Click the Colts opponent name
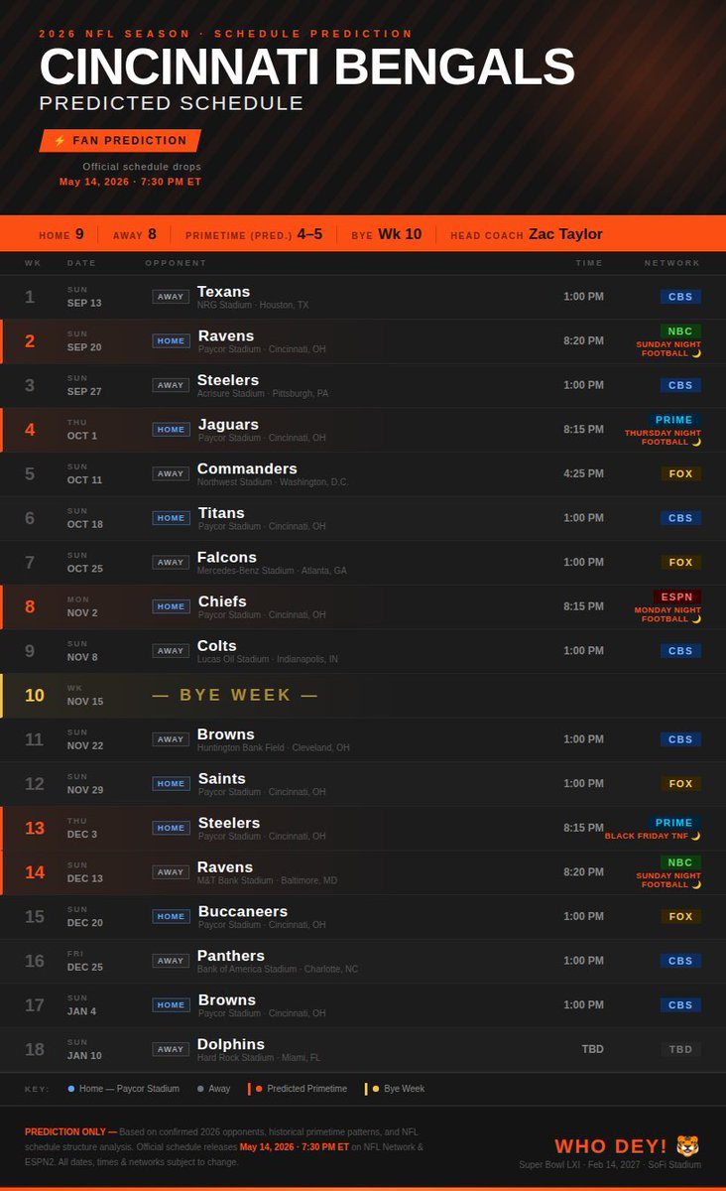The image size is (726, 1191). click(x=217, y=645)
